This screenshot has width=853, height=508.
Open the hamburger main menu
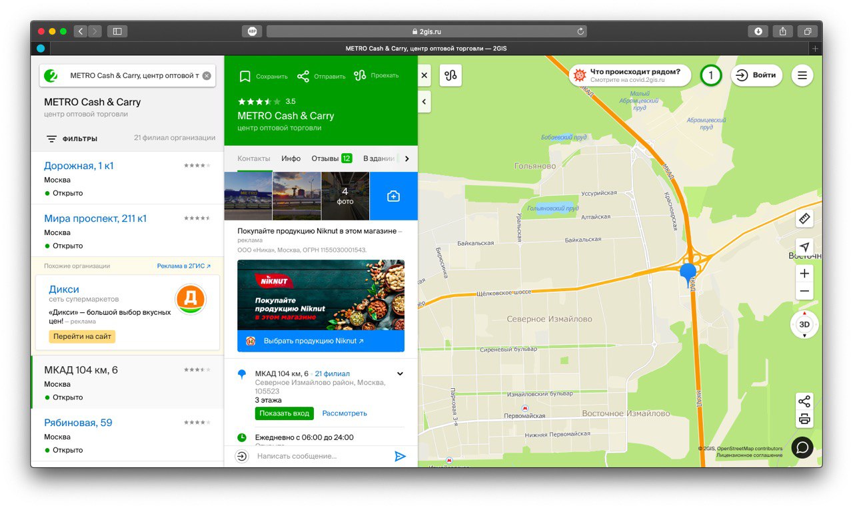802,75
